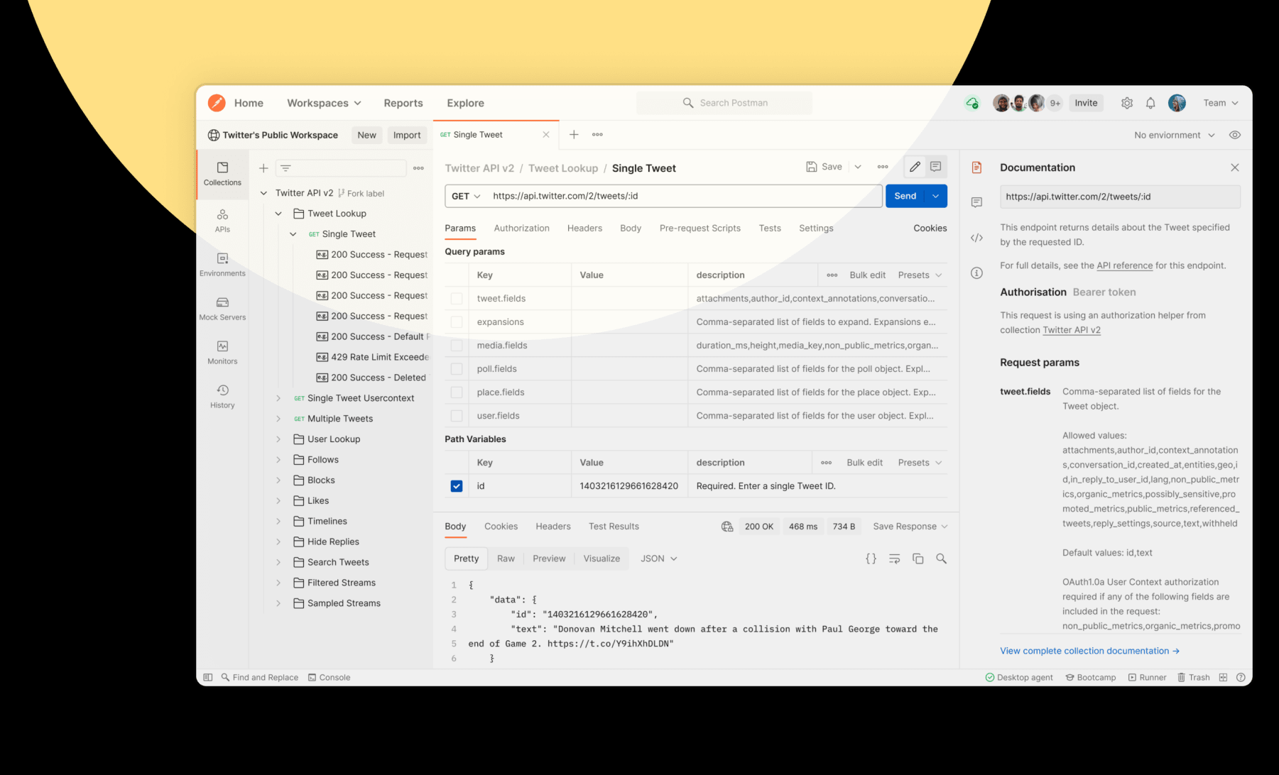This screenshot has height=775, width=1279.
Task: Switch to the request Headers tab
Action: pyautogui.click(x=584, y=229)
